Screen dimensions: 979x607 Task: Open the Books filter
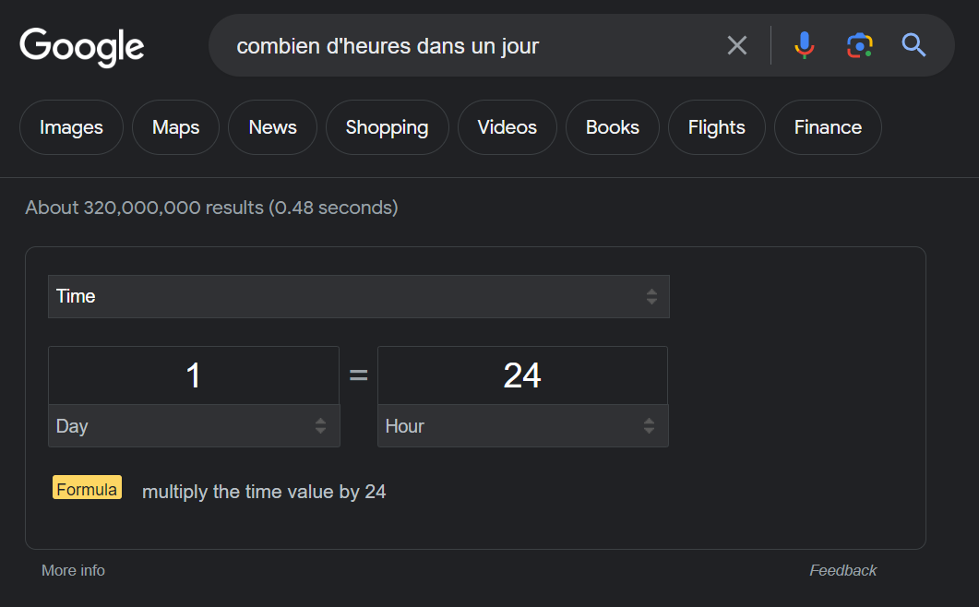tap(612, 127)
